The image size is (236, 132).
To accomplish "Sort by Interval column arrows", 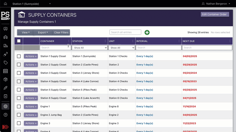I will pos(179,41).
